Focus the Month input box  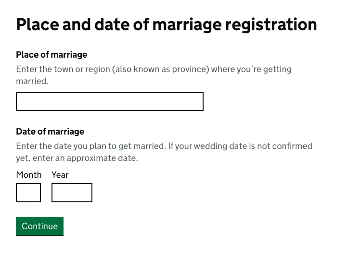coord(28,193)
